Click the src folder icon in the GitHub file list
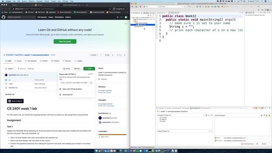 pyautogui.click(x=6, y=80)
